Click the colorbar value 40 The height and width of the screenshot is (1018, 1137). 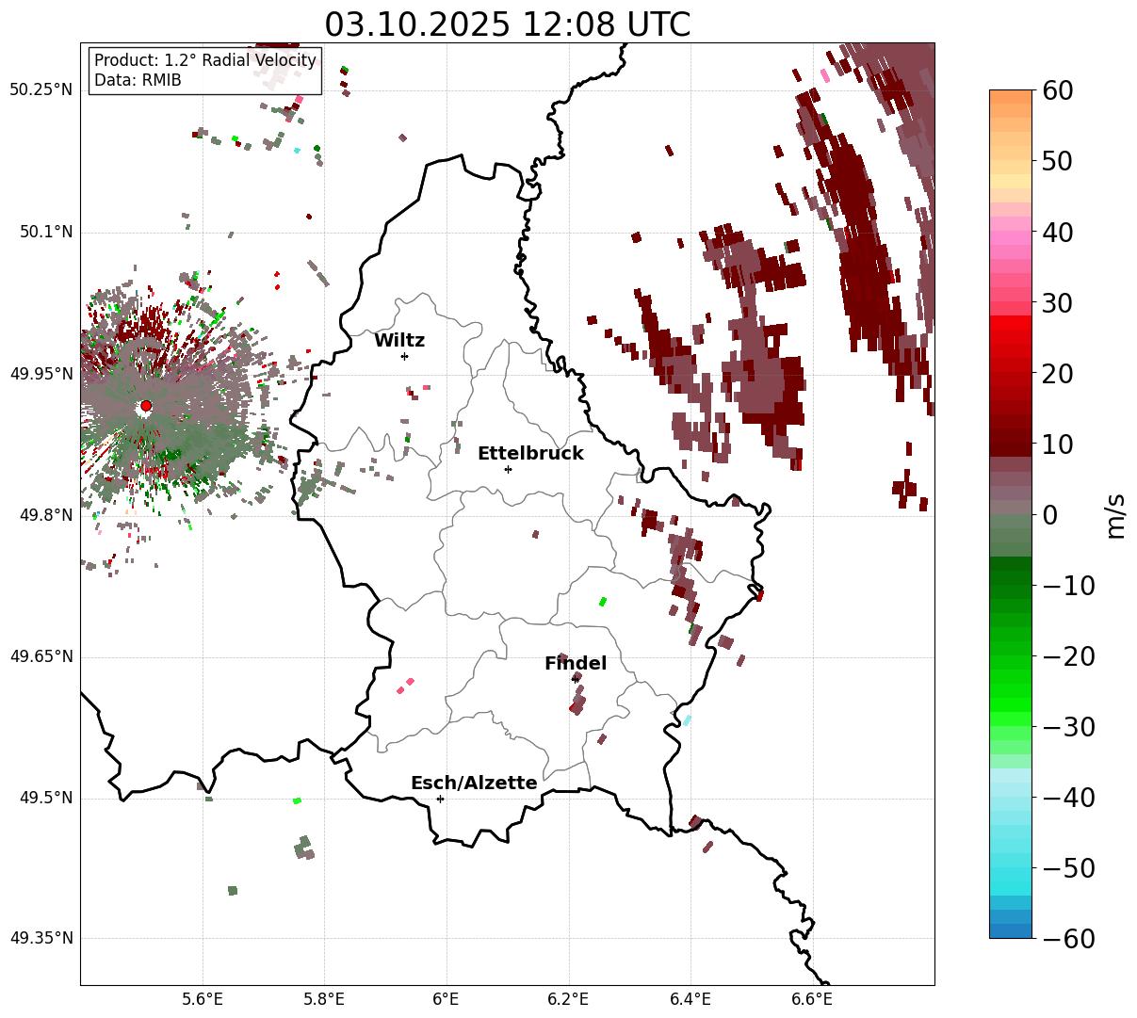(x=1057, y=233)
